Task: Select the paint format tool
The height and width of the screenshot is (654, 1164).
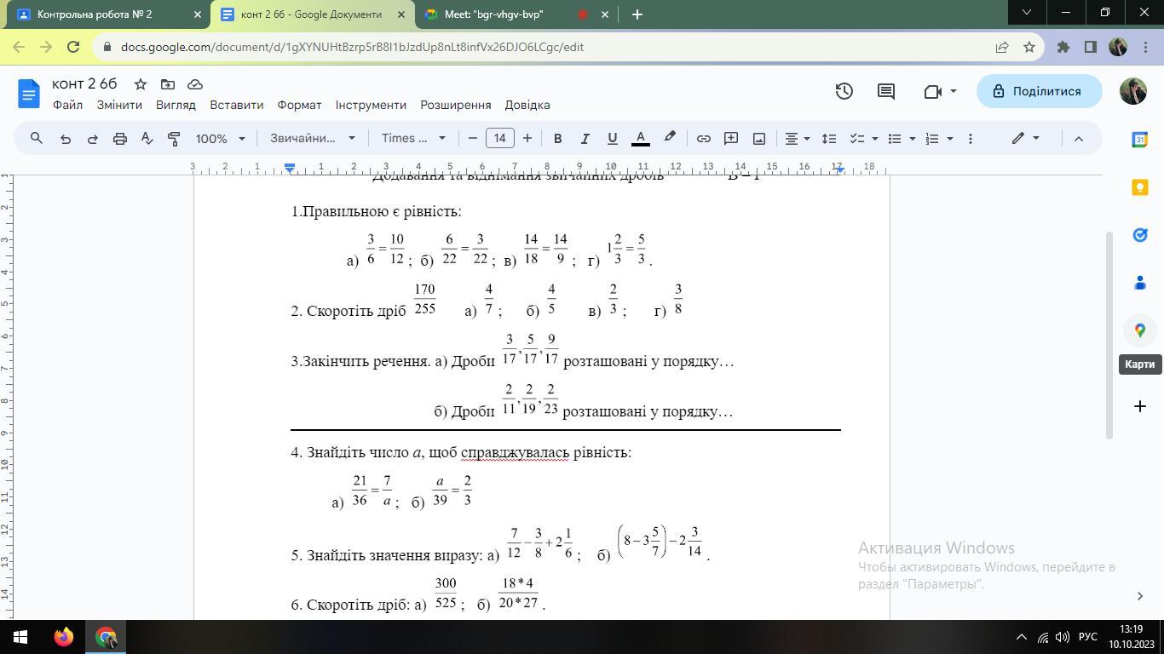Action: [174, 138]
